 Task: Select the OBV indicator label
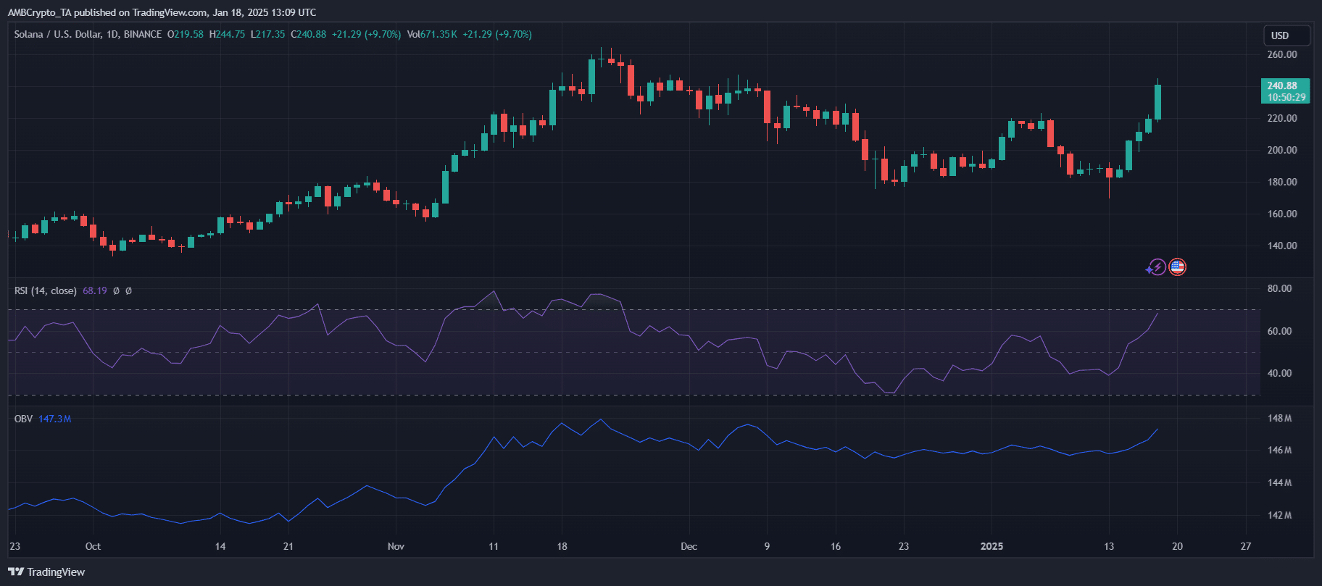23,419
